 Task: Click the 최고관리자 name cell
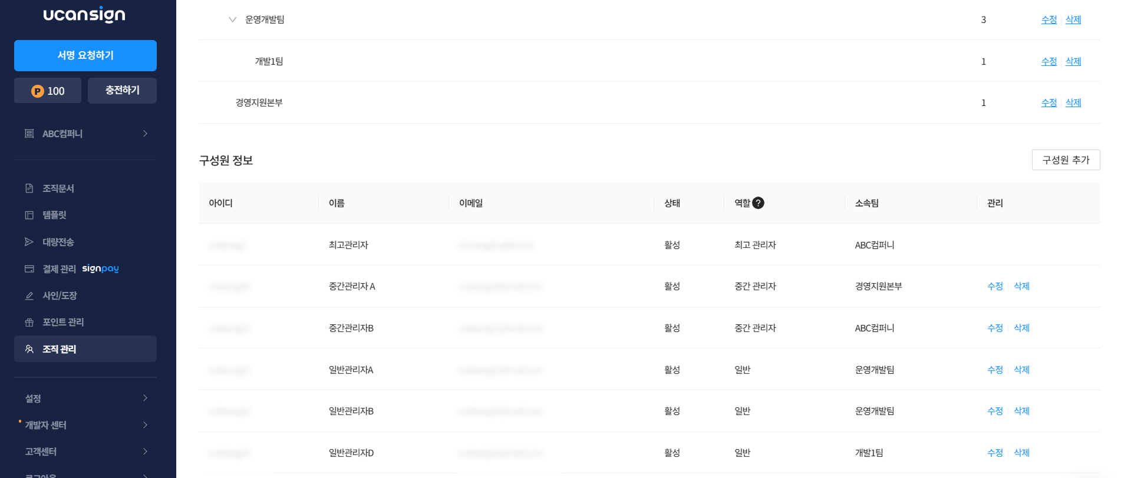coord(348,245)
